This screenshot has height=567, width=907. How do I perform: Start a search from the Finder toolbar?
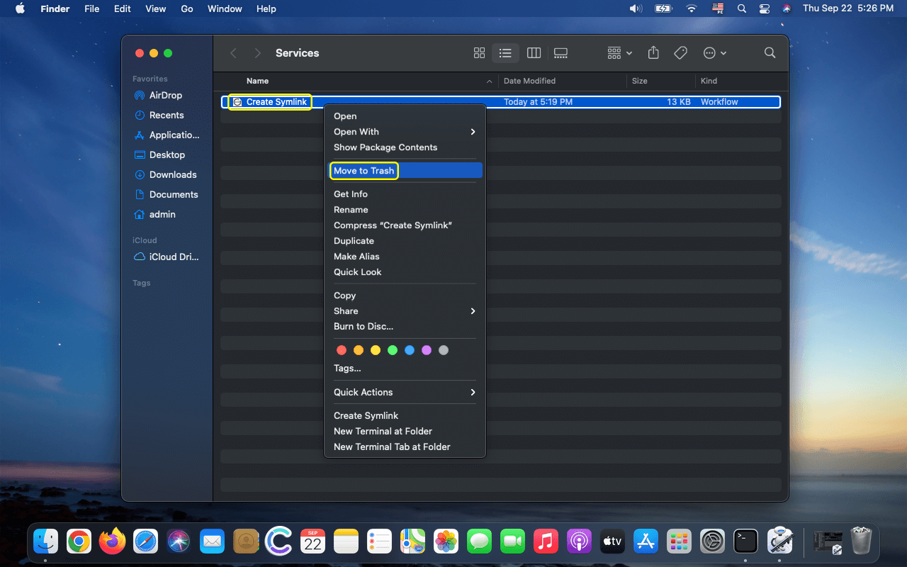point(770,52)
